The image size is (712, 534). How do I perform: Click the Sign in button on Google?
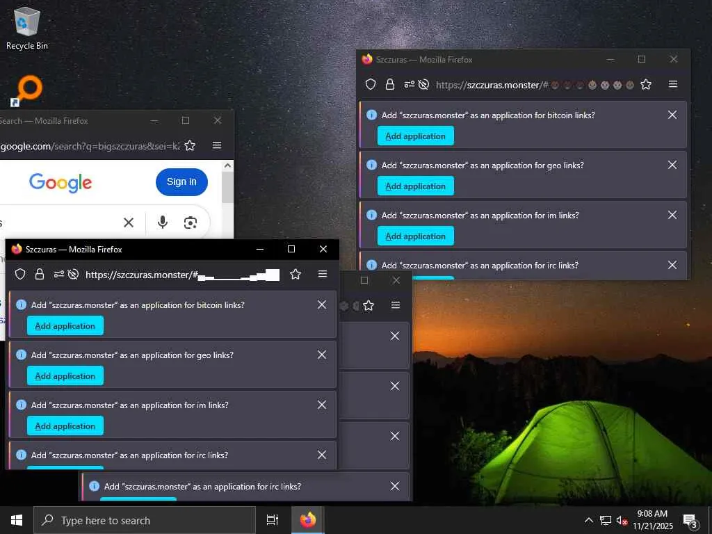[181, 182]
